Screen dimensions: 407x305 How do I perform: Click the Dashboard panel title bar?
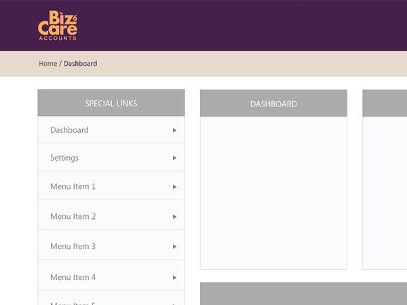[x=273, y=104]
